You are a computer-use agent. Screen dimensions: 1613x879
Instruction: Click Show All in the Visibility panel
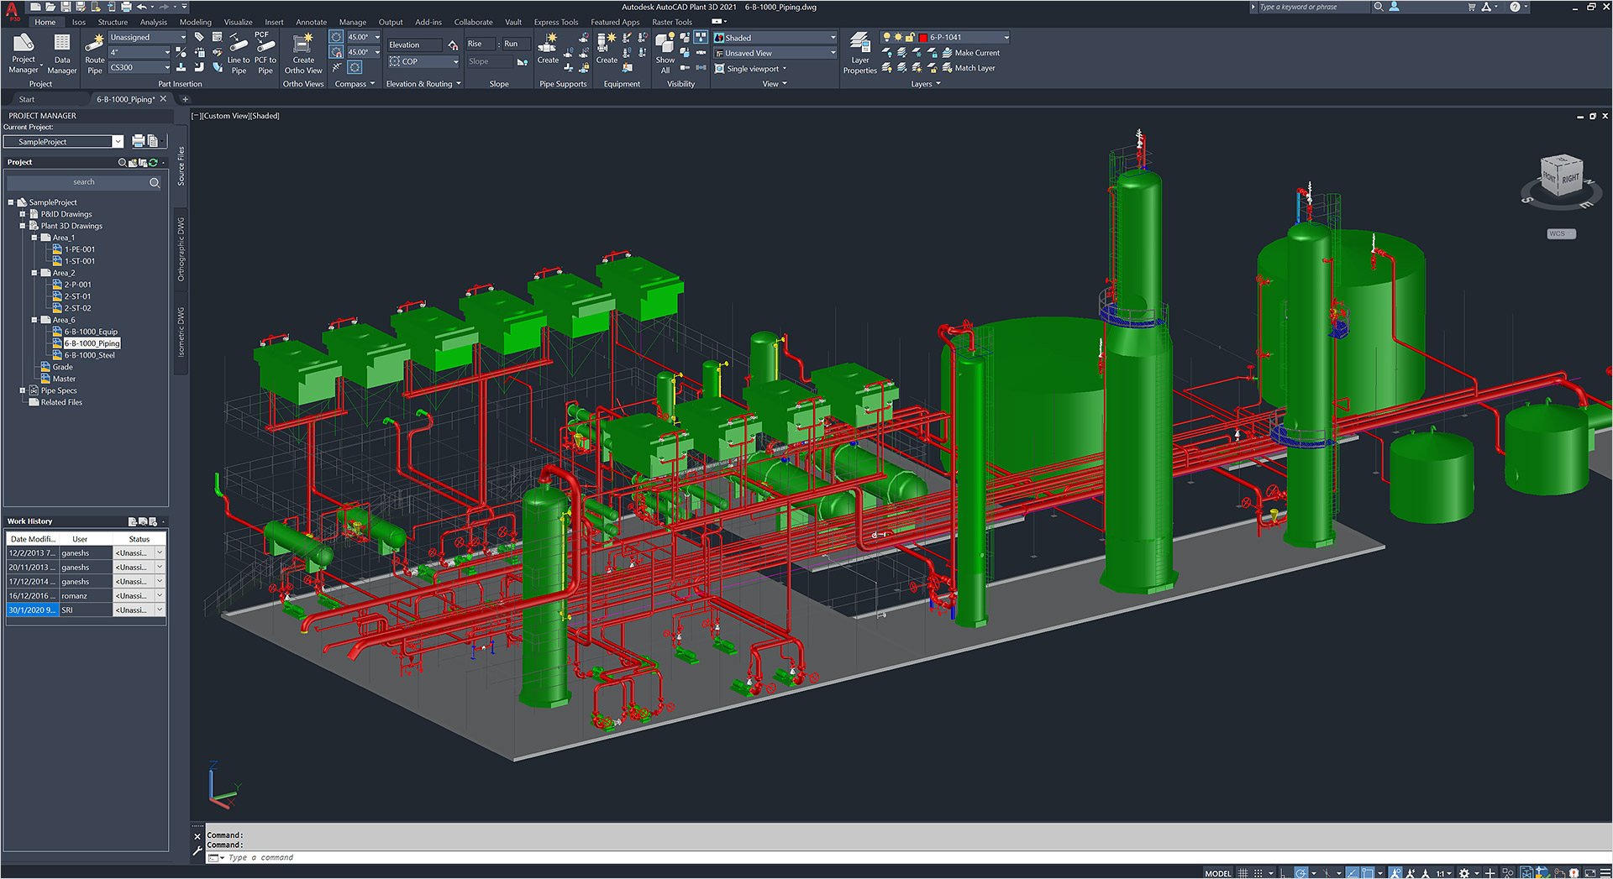coord(665,52)
